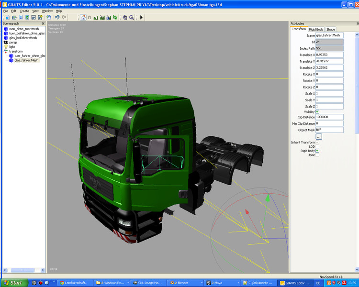Click the New scene toolbar icon

[8, 17]
